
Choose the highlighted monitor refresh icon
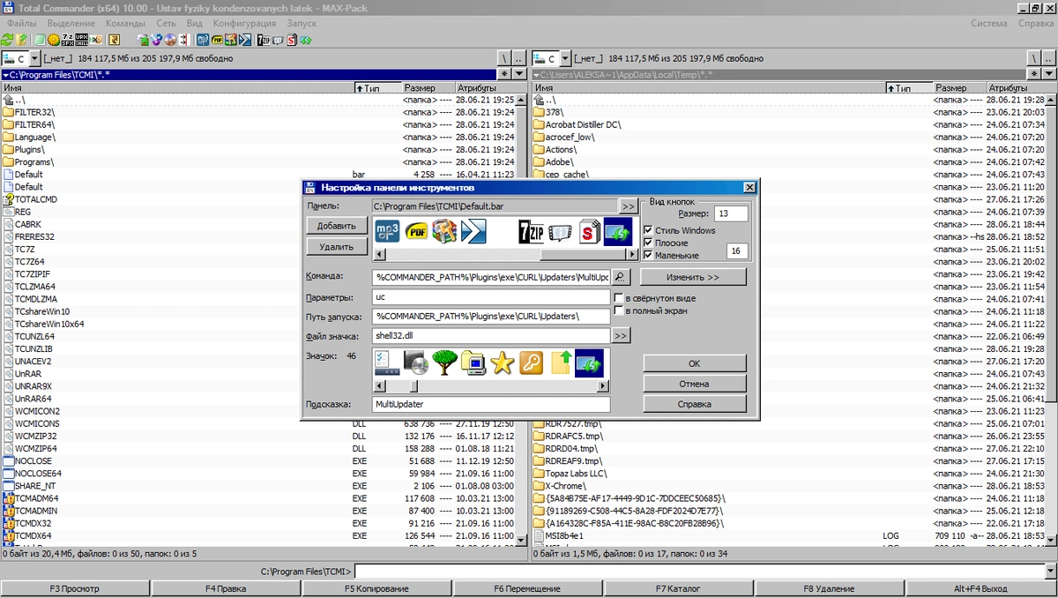(x=589, y=363)
